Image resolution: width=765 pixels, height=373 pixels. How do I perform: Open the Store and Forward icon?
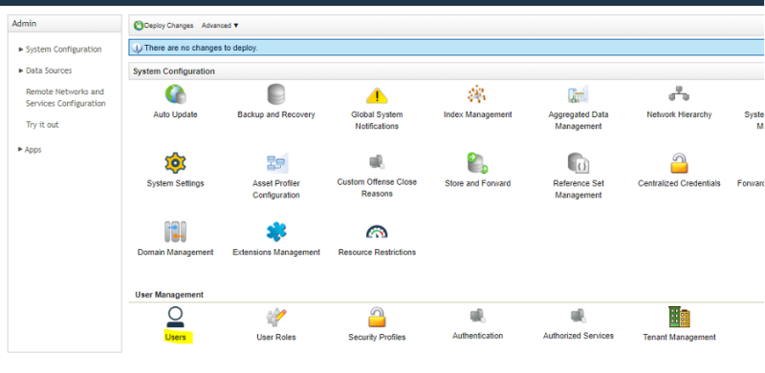point(477,163)
